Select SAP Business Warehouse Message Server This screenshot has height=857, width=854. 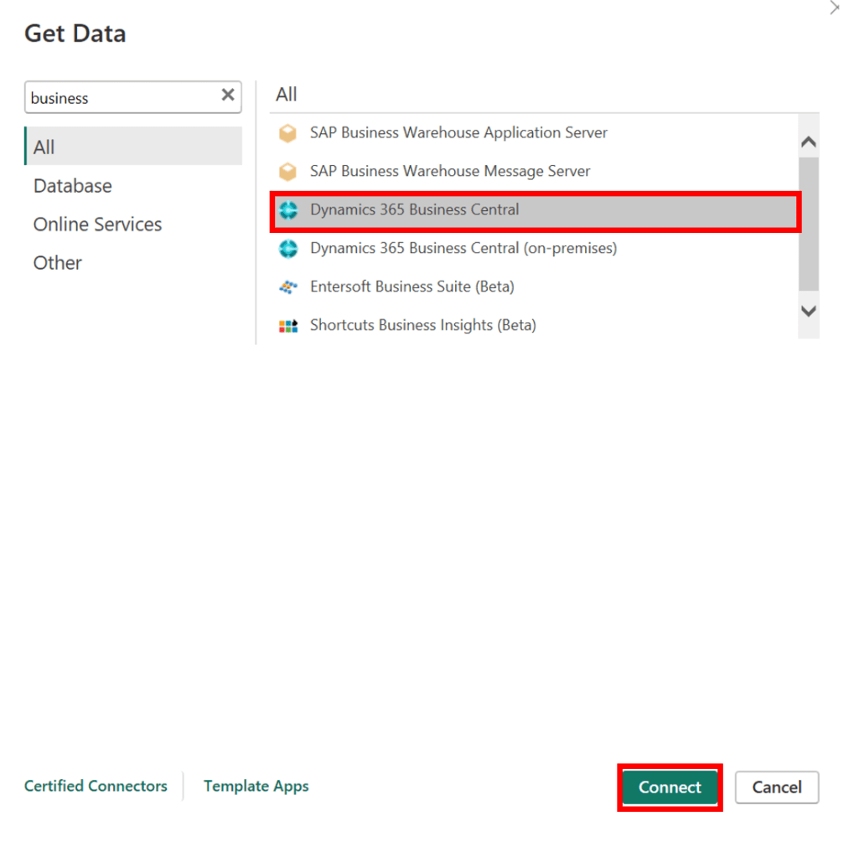[534, 172]
